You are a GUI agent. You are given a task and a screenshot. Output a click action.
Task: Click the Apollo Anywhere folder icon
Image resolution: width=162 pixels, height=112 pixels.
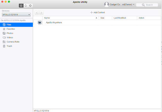point(40,23)
